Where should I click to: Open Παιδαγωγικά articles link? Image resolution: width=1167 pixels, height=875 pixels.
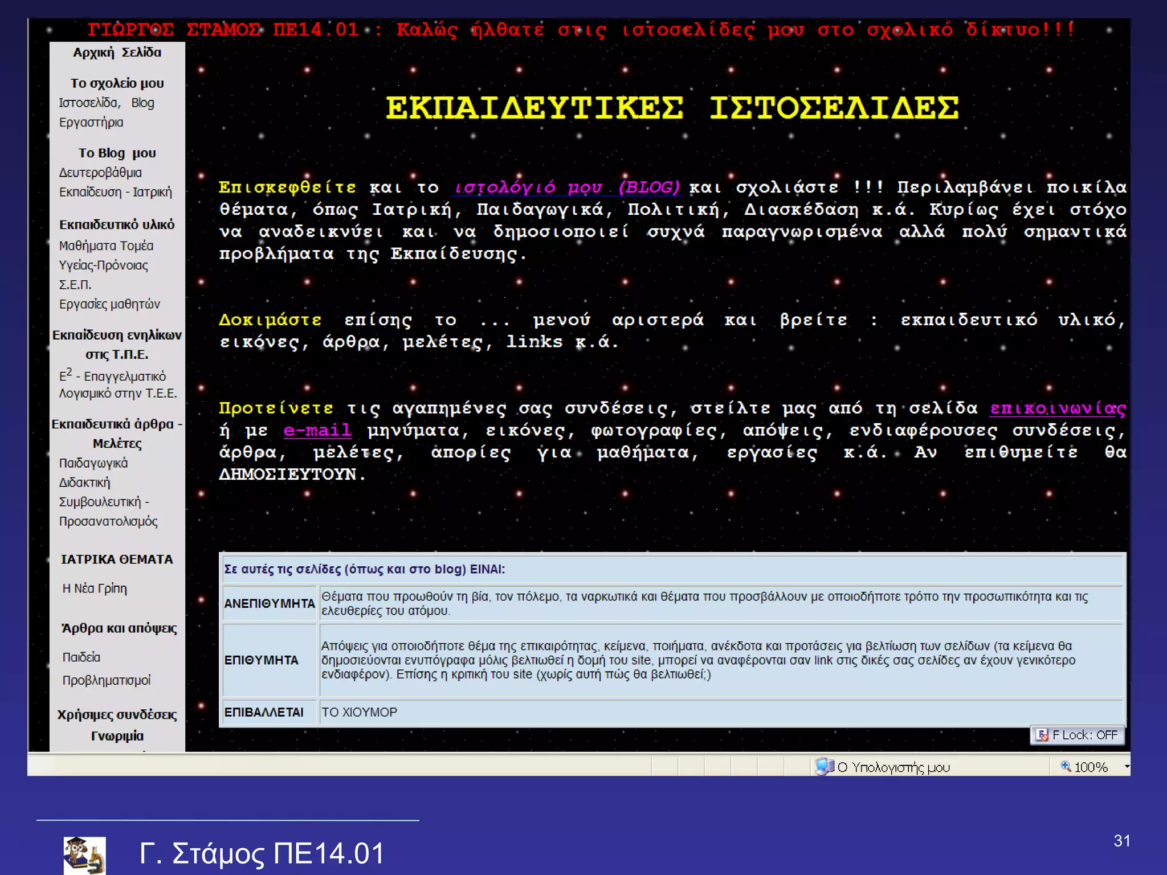(x=93, y=463)
